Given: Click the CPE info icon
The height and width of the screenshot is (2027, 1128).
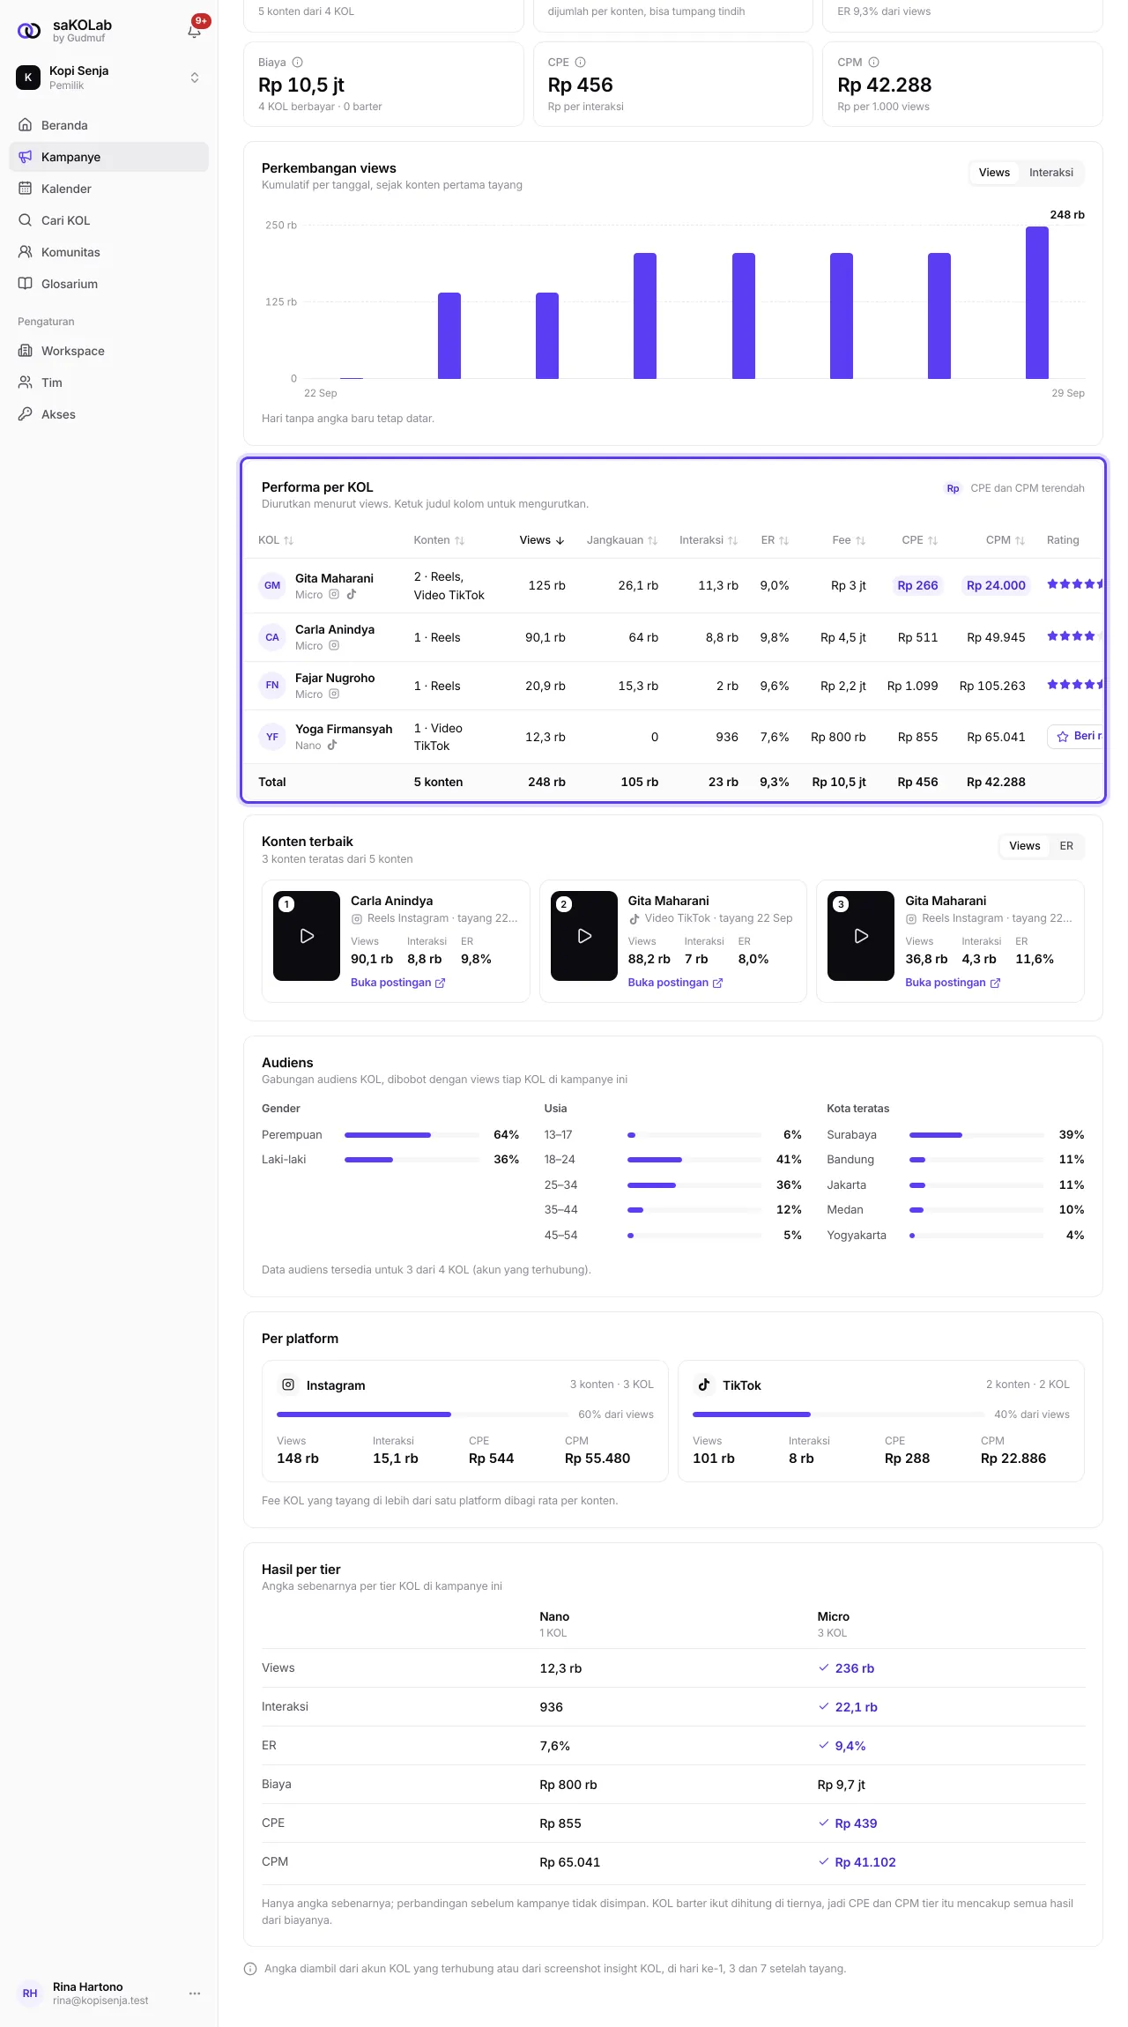Looking at the screenshot, I should click(x=581, y=63).
